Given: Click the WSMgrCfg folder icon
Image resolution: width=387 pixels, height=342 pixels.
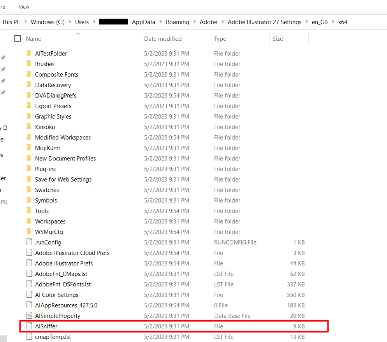Looking at the screenshot, I should [x=29, y=231].
